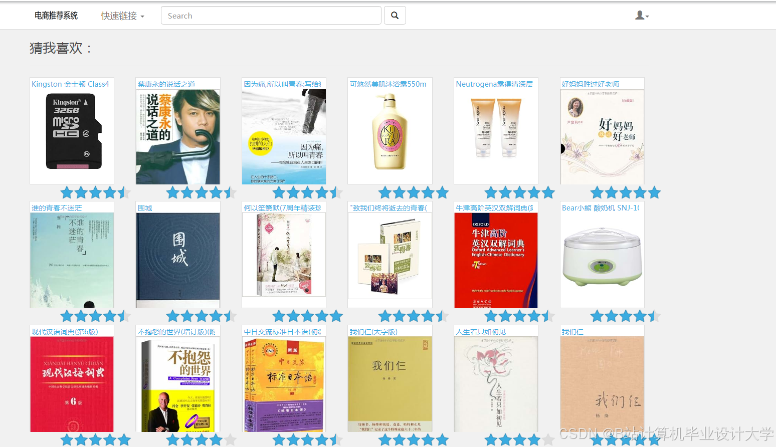Click the 谁的青春不迷茫 book cover

(72, 260)
